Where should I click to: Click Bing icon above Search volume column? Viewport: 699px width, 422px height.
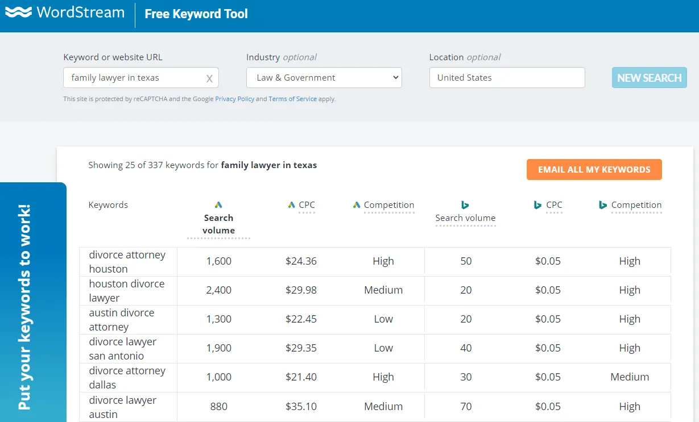point(465,205)
